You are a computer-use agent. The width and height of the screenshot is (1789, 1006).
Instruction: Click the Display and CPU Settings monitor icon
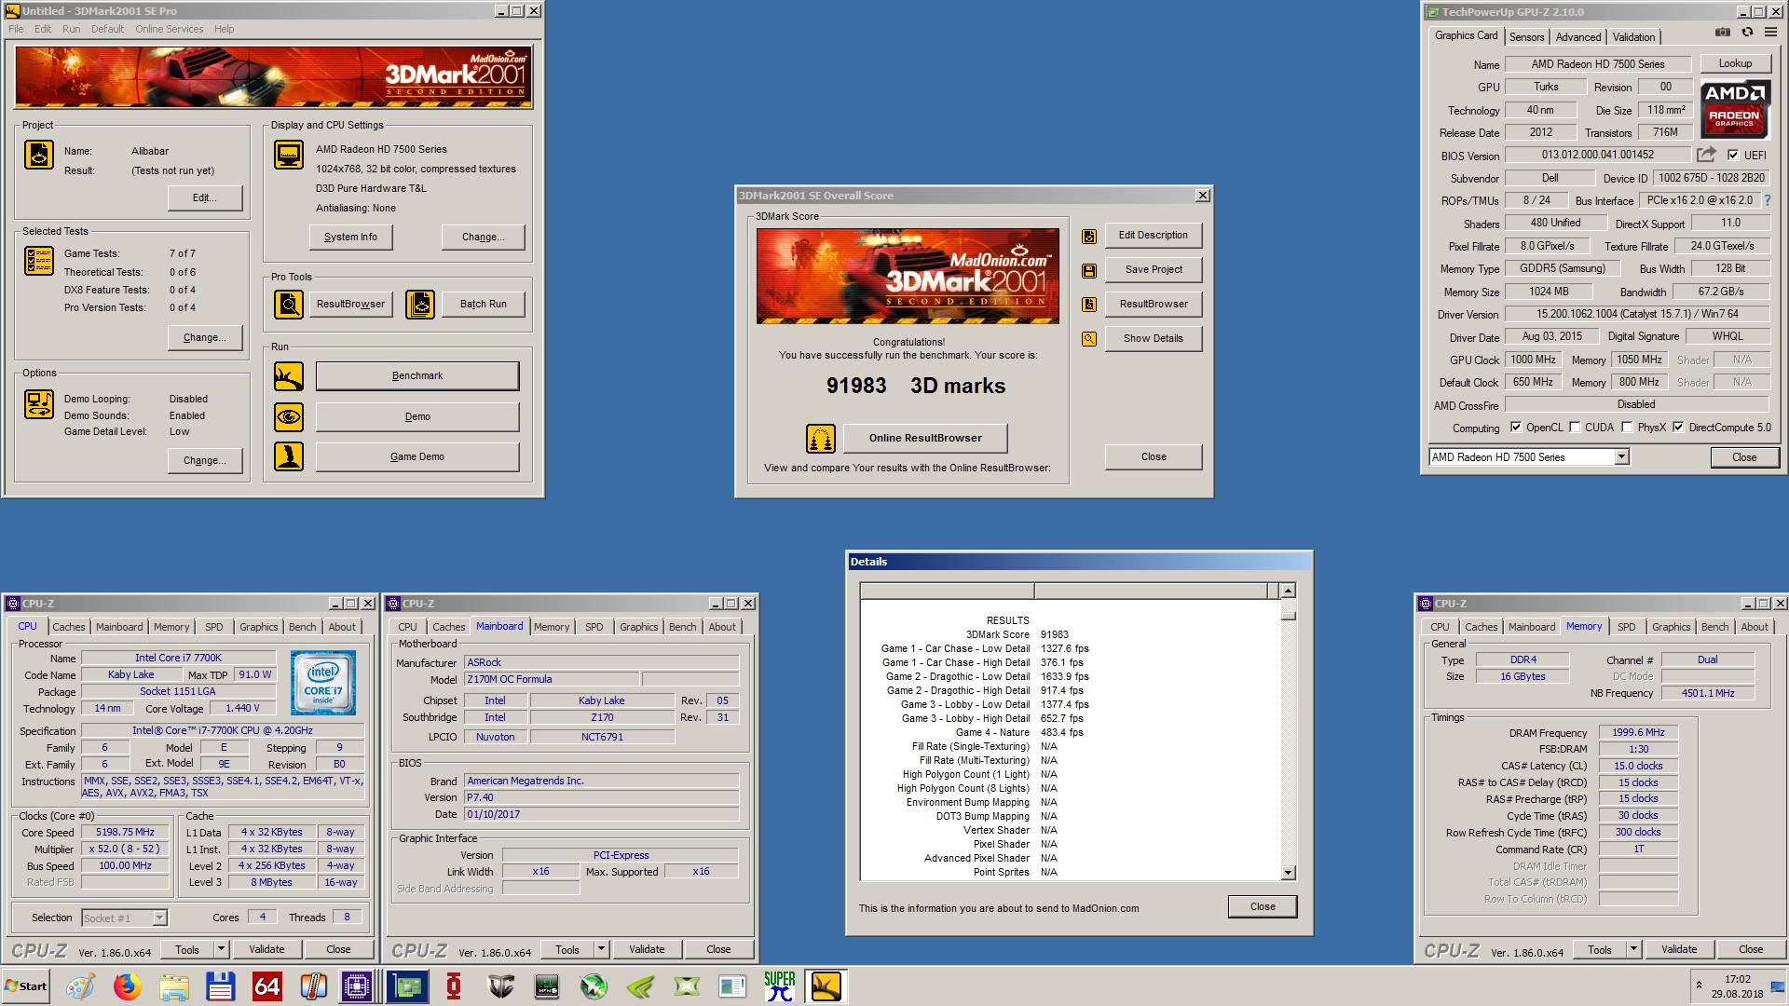coord(289,155)
